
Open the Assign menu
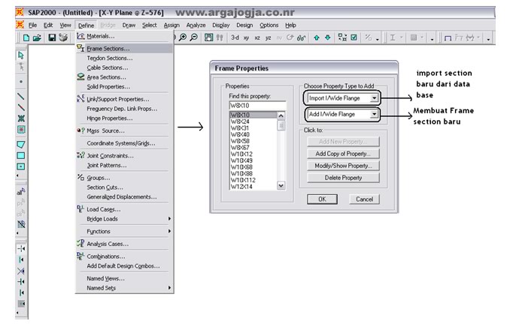click(172, 25)
